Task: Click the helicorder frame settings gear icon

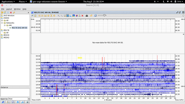Action: [x=183, y=16]
